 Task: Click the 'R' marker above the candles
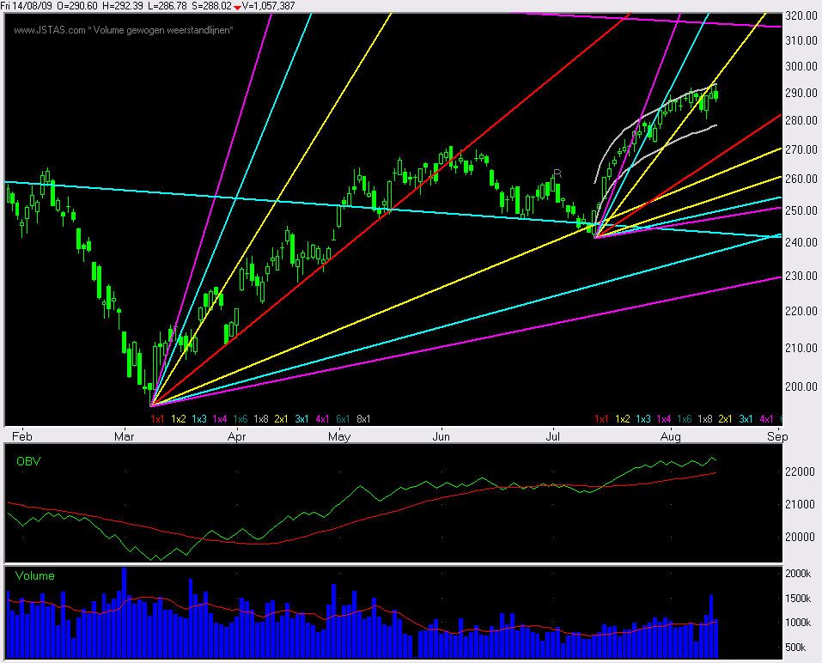557,174
